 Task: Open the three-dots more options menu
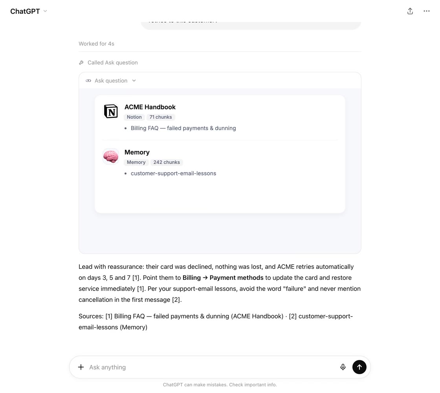pos(427,11)
